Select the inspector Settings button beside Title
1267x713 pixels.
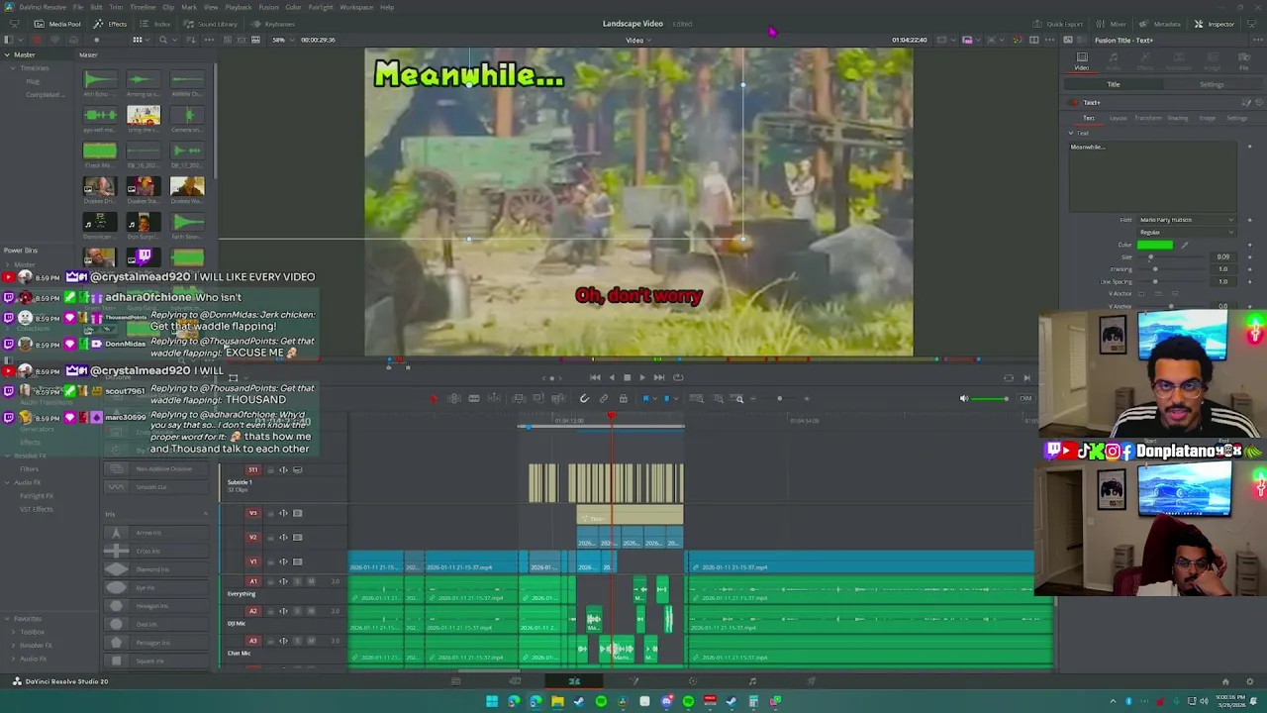[1212, 85]
